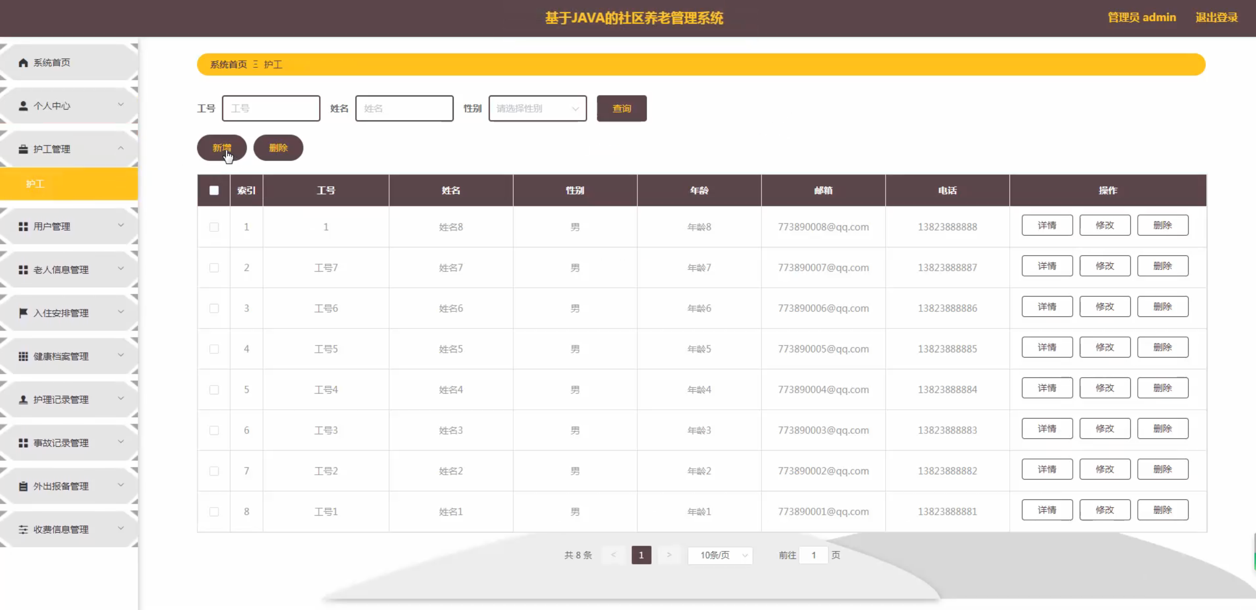Collapse 护工管理 menu chevron

121,148
